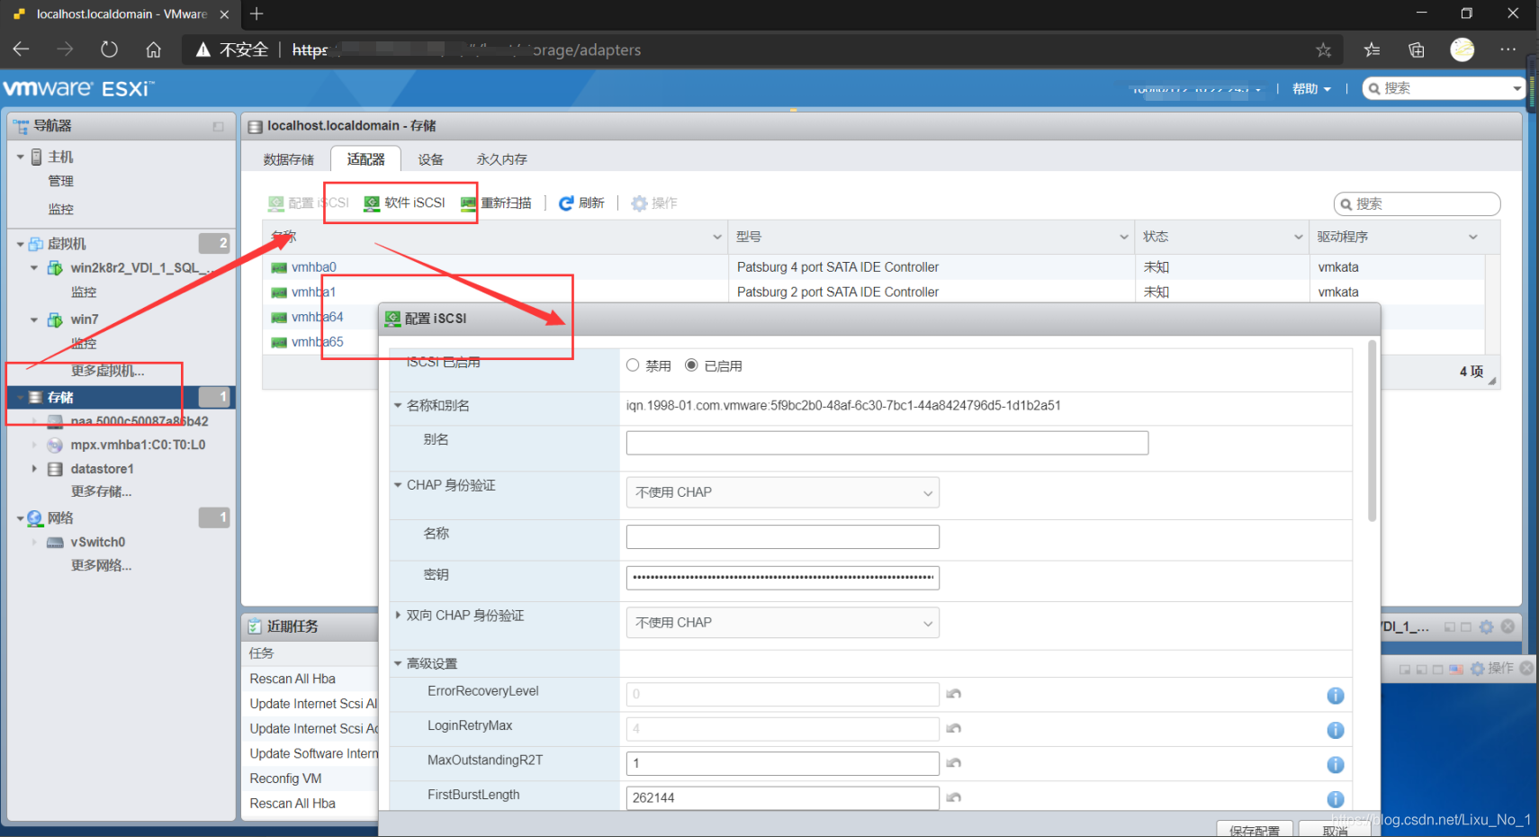
Task: Click the 别名 alias input field
Action: (x=887, y=443)
